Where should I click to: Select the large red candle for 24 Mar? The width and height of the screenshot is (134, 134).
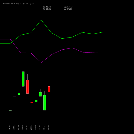(28, 87)
